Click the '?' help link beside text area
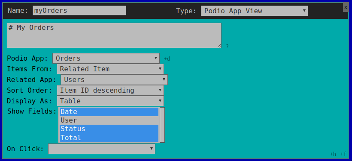Image resolution: width=352 pixels, height=161 pixels. tap(227, 47)
